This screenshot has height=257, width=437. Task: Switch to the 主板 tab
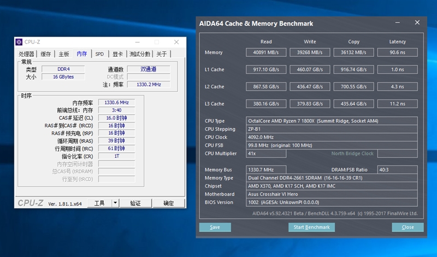point(64,54)
